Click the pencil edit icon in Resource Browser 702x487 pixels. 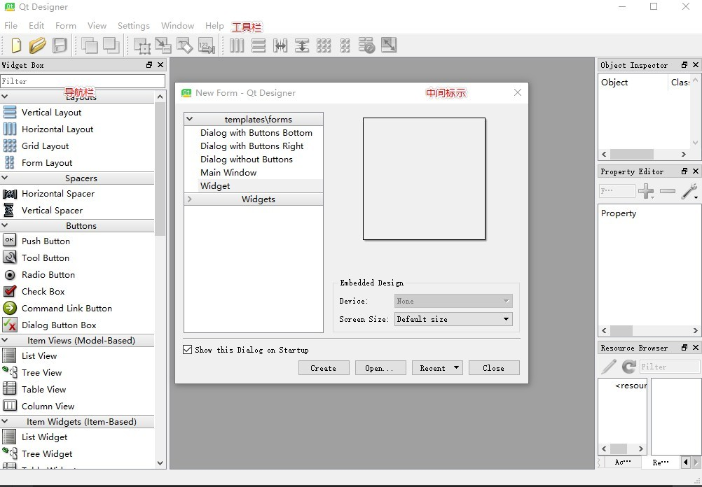coord(607,366)
